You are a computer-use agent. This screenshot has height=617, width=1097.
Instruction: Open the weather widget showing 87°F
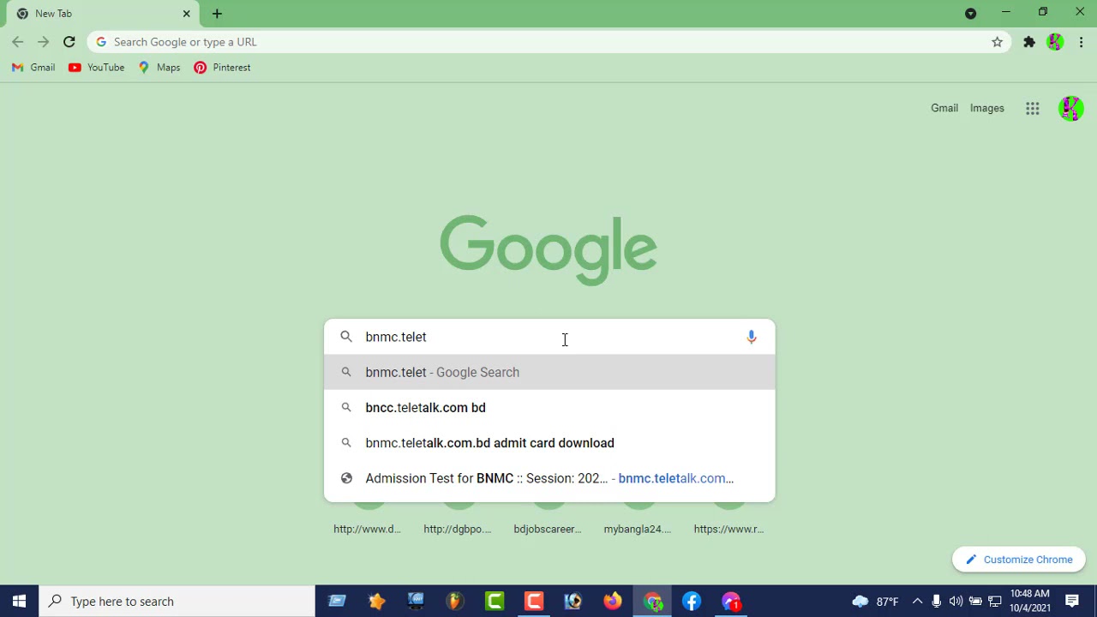point(875,602)
